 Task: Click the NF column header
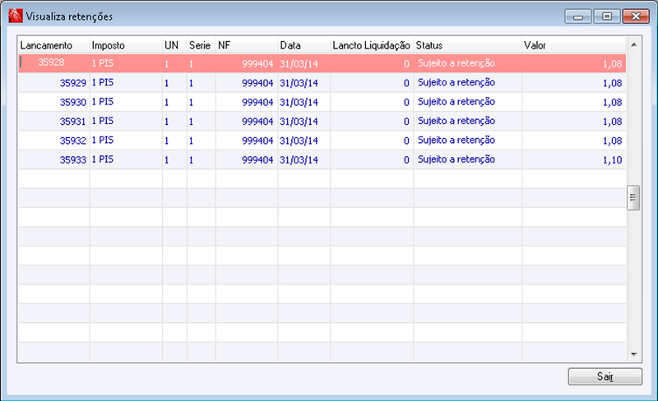point(247,45)
